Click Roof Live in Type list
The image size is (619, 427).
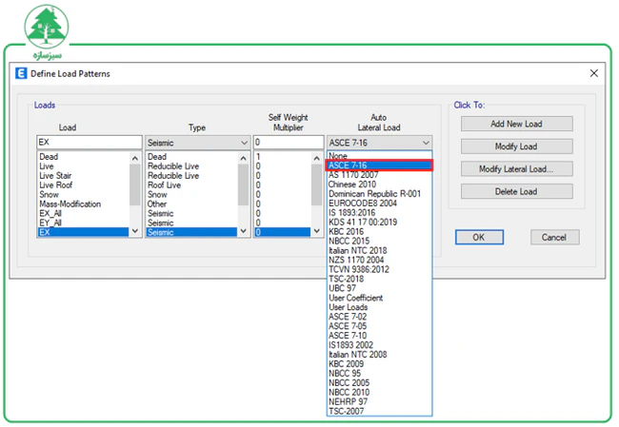pyautogui.click(x=191, y=184)
